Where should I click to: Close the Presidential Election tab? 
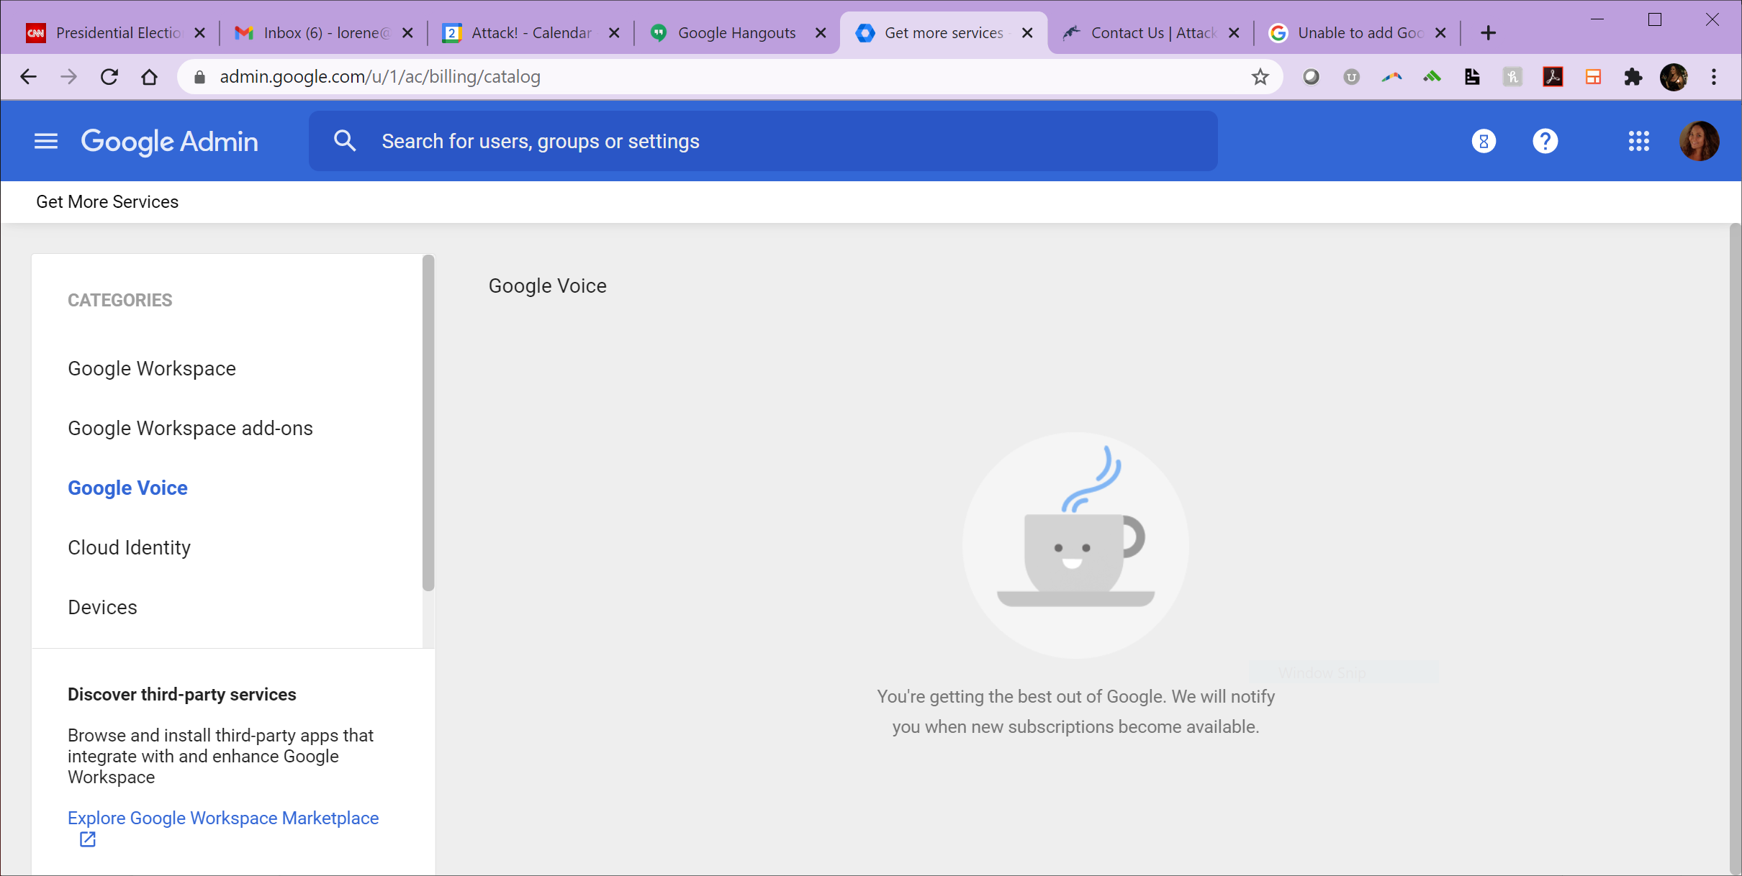coord(200,33)
